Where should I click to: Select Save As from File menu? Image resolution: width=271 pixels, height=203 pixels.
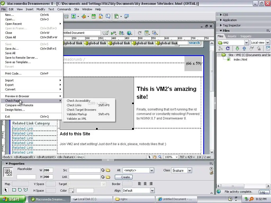pos(31,49)
